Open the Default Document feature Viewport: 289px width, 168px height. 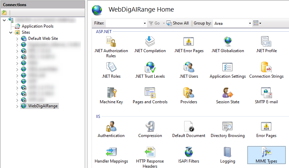[189, 129]
